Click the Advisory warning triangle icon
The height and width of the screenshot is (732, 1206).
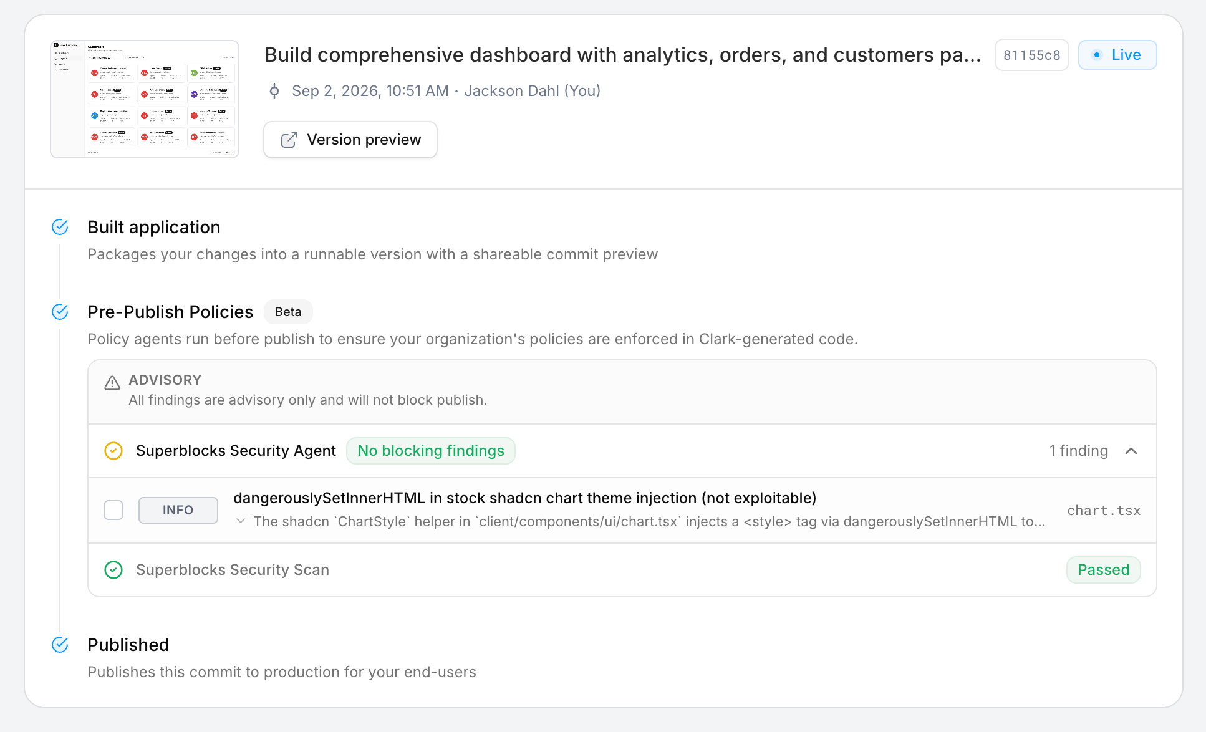[112, 383]
